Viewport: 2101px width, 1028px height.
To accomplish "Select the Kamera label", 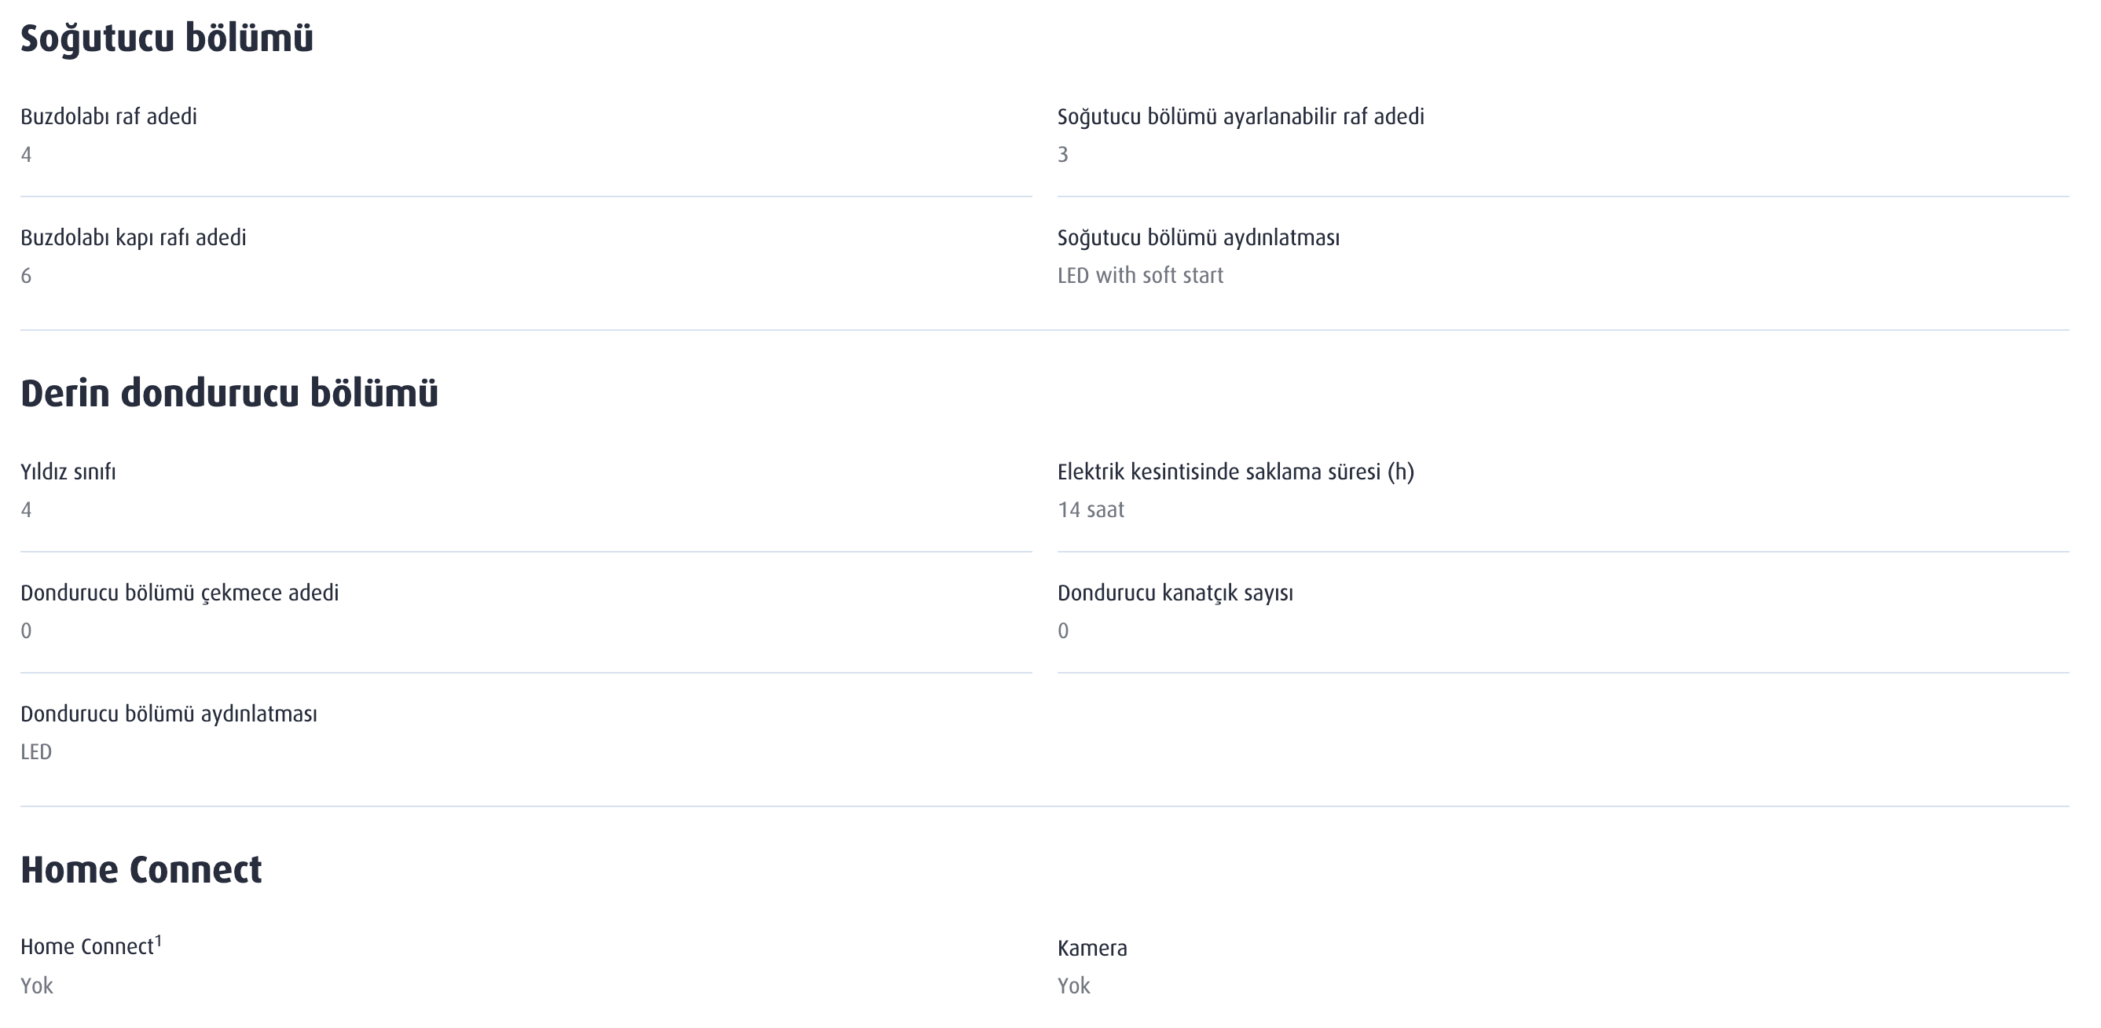I will point(1092,948).
